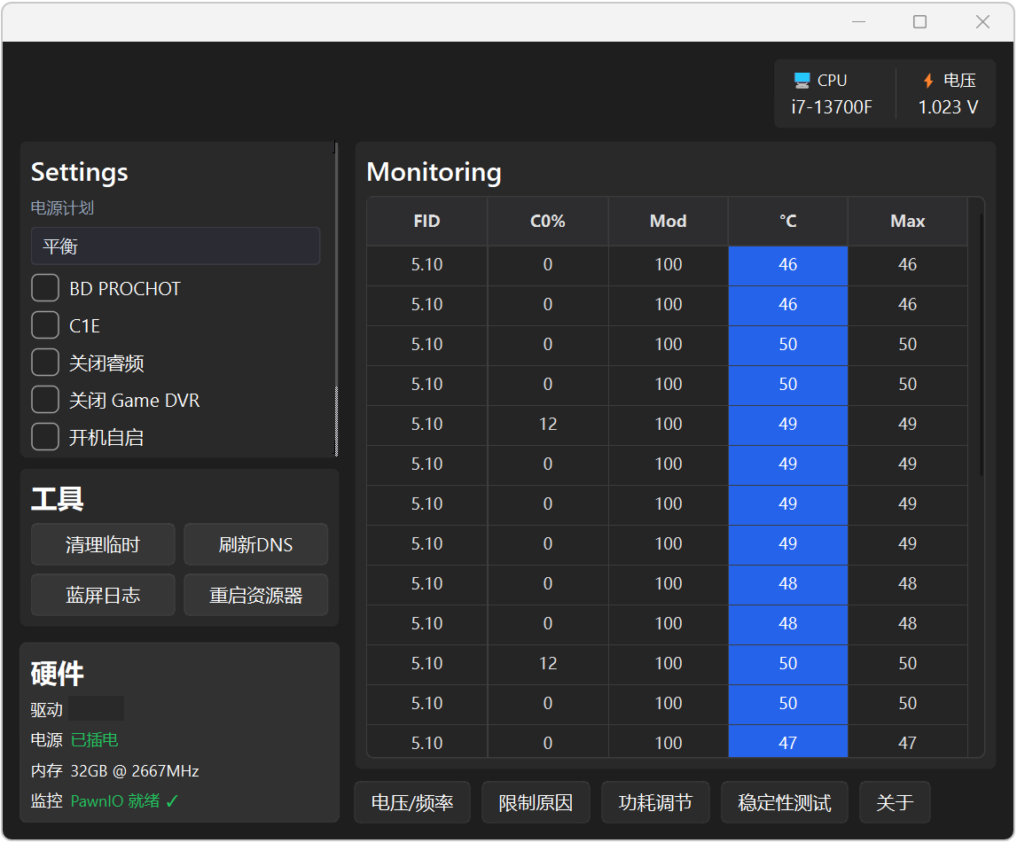Open the 电源计划 dropdown showing 平衡
This screenshot has width=1017, height=843.
pos(176,246)
